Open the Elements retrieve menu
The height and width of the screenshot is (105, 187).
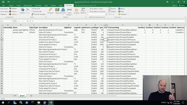(63, 12)
